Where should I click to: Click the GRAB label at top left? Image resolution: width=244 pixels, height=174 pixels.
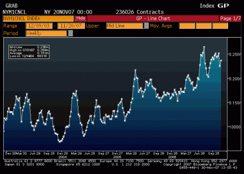click(12, 6)
